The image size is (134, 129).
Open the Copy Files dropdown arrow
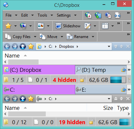(35, 37)
